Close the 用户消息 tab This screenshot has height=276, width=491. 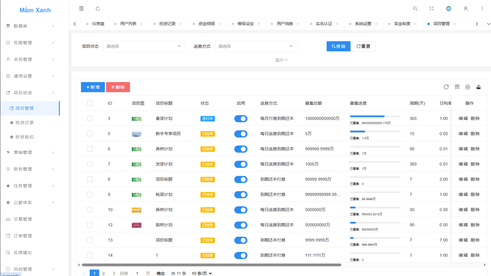(x=298, y=24)
